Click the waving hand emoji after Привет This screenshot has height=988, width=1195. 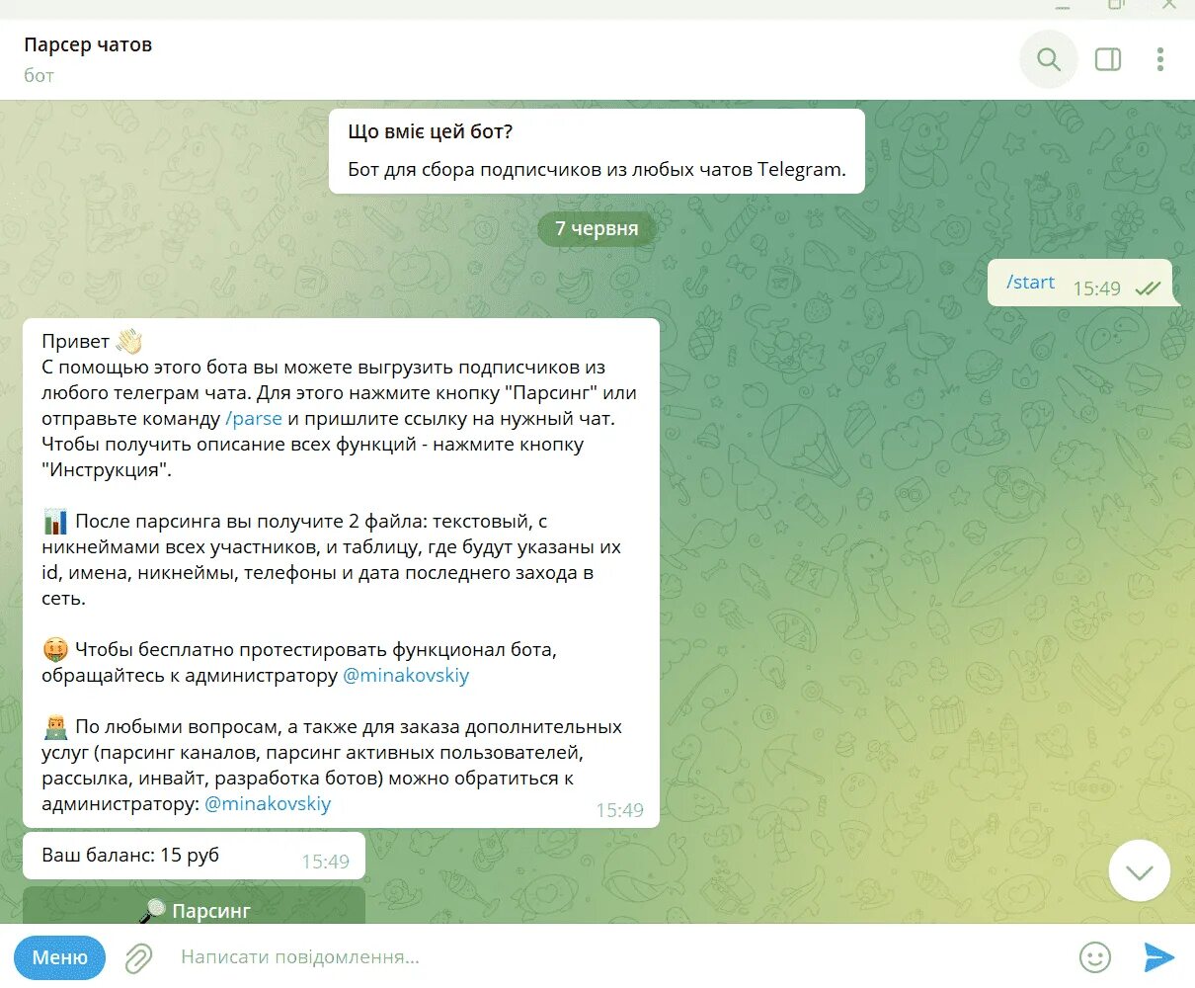(129, 342)
